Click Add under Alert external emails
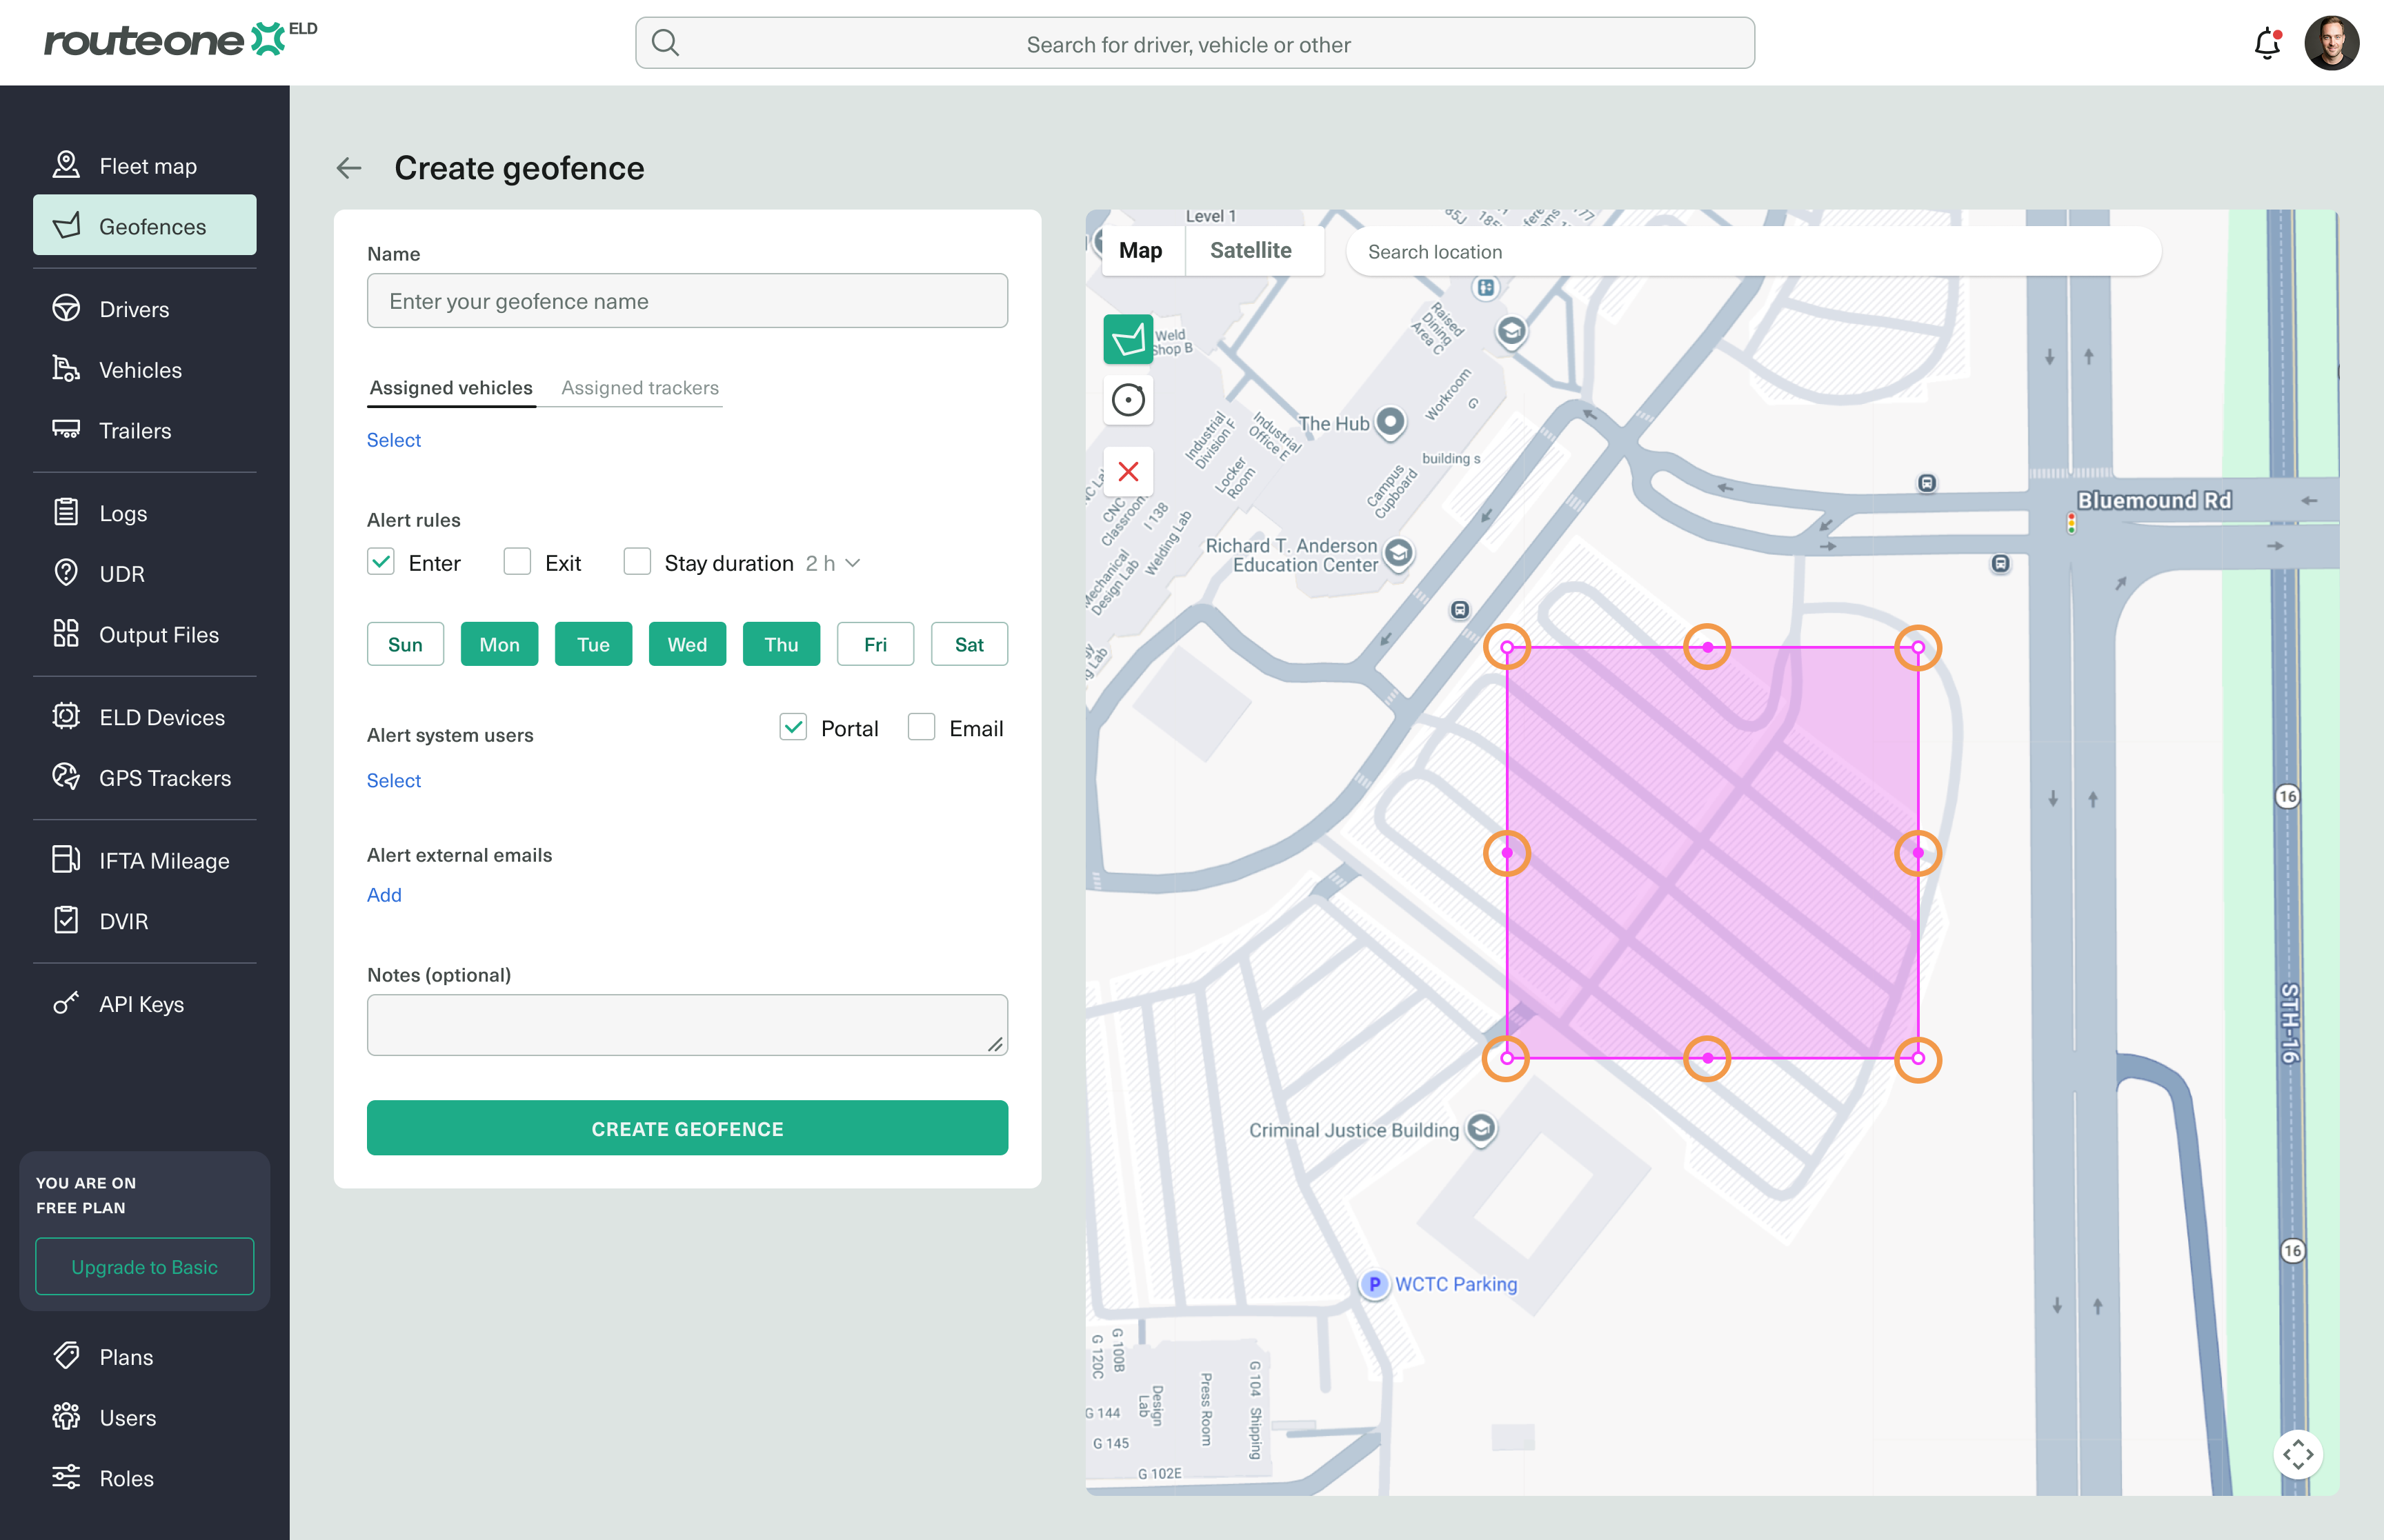This screenshot has width=2384, height=1540. (x=384, y=895)
